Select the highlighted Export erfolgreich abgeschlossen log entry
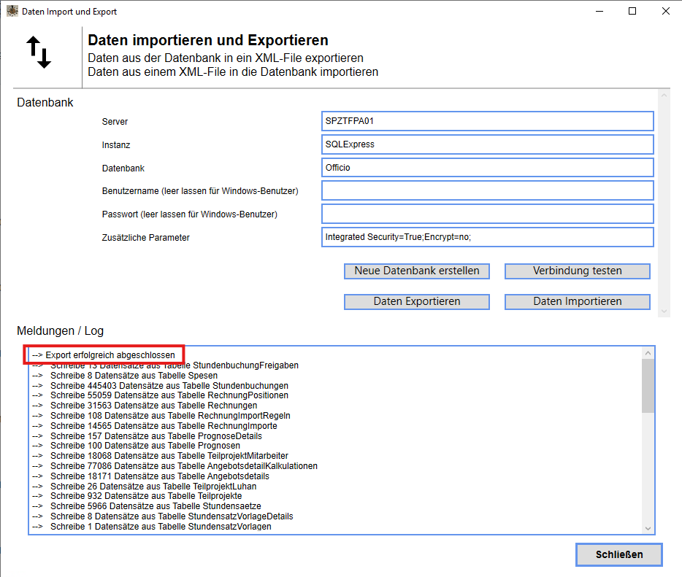Viewport: 682px width, 577px height. (104, 354)
